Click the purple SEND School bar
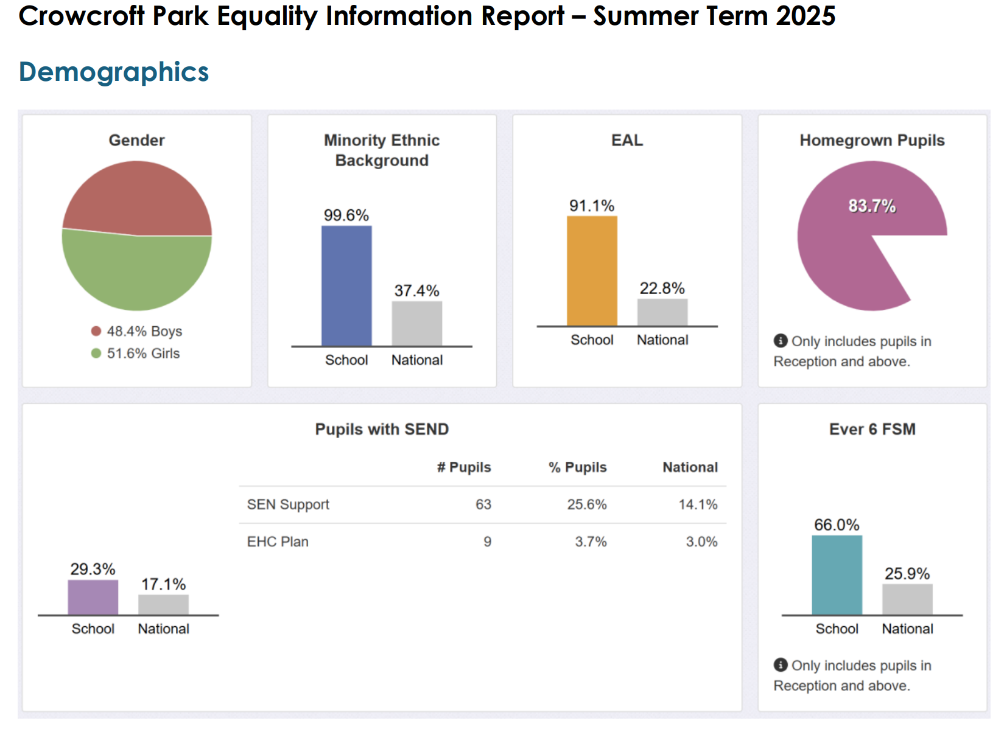The image size is (1004, 729). click(x=93, y=597)
